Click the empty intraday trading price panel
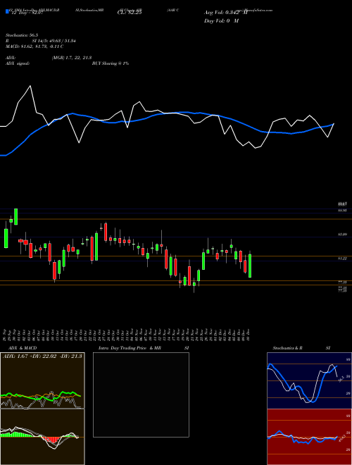Viewport: 352px width, 465px height. 141,395
